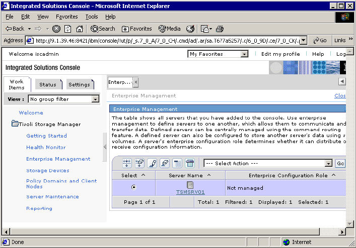Open the Getting Started link
The width and height of the screenshot is (356, 248).
click(46, 136)
